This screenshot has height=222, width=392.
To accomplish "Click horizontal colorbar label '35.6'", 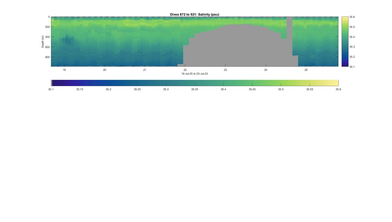I will click(338, 89).
